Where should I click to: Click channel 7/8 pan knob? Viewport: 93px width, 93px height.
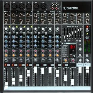pos(43,60)
